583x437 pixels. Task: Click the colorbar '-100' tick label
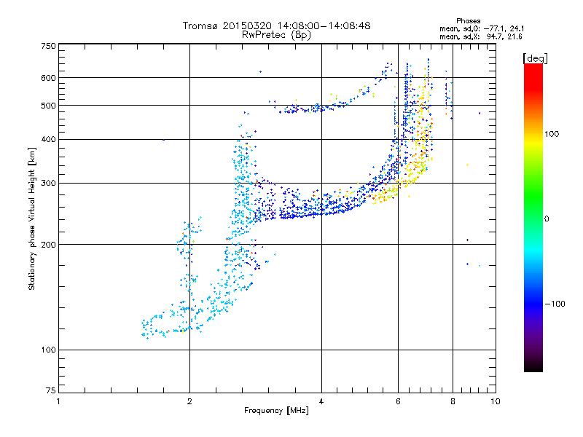pos(555,304)
